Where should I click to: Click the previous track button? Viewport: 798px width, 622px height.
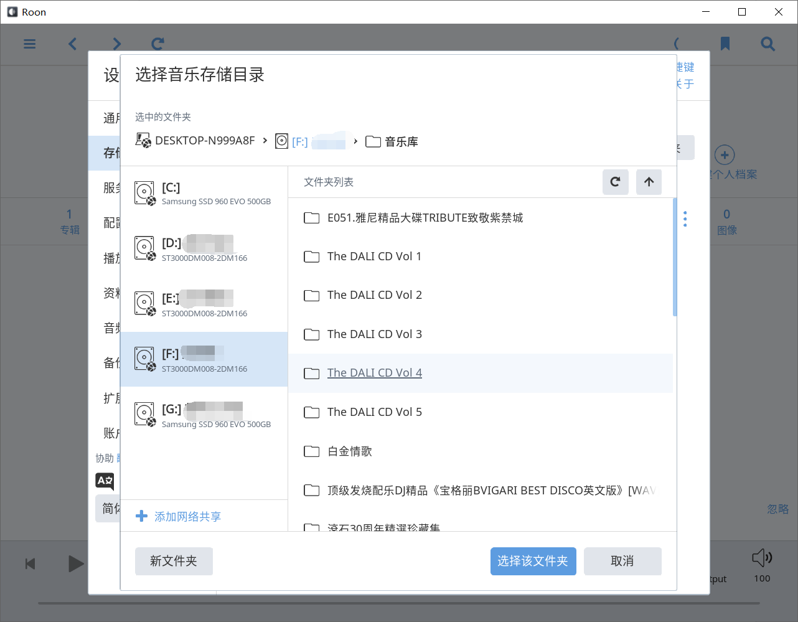click(x=30, y=563)
